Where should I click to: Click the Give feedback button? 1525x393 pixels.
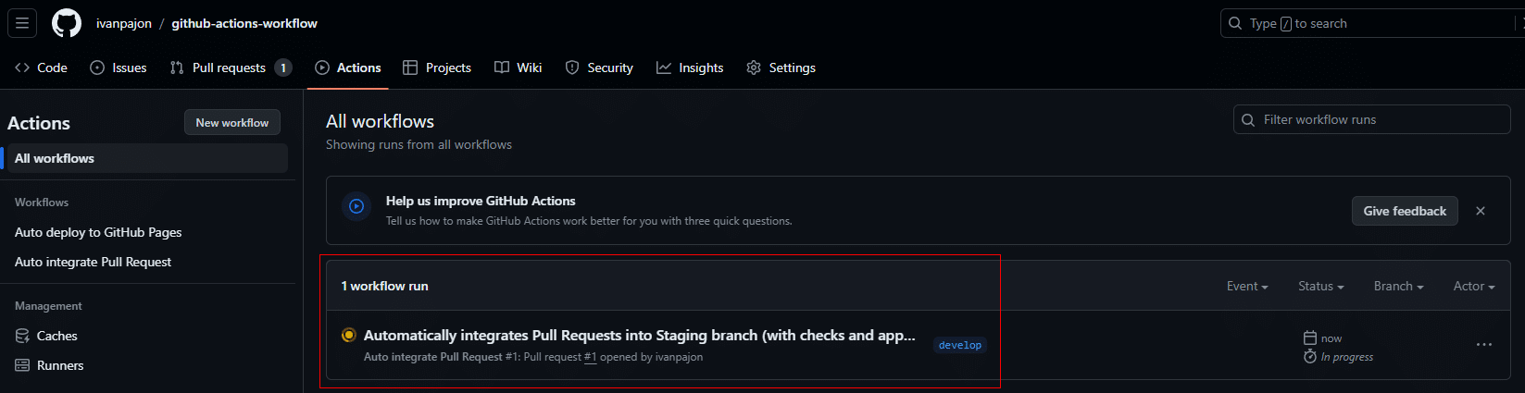(1405, 211)
